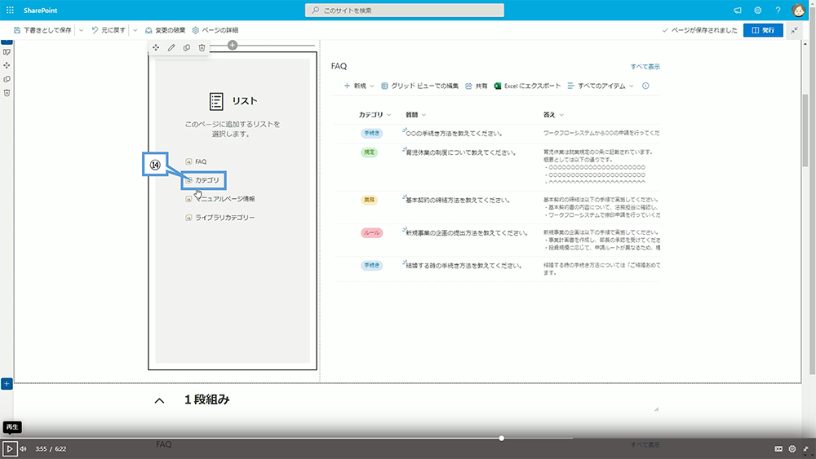Click the pencil edit web part icon
This screenshot has width=816, height=459.
(171, 47)
